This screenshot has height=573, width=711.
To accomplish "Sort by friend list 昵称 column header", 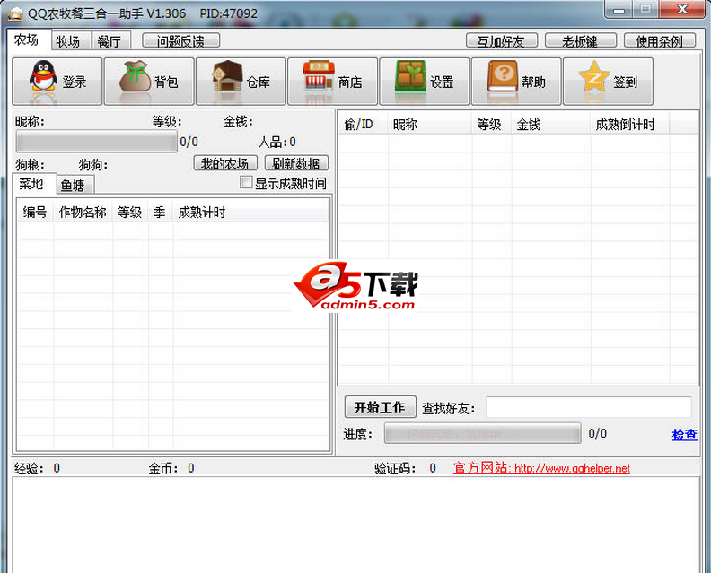I will click(x=429, y=124).
